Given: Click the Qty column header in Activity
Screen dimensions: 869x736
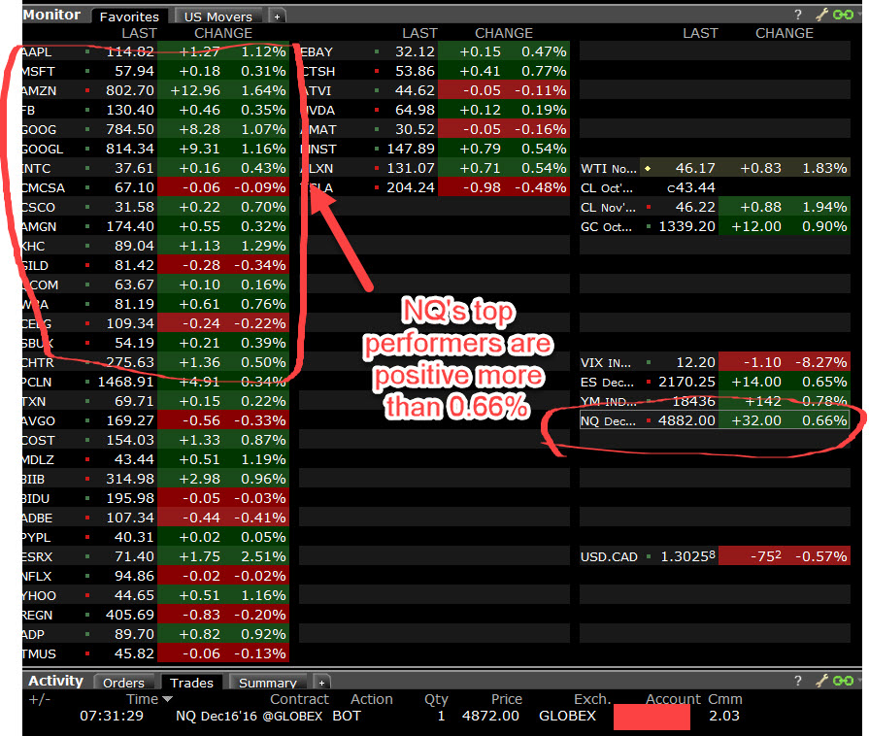Looking at the screenshot, I should point(436,699).
